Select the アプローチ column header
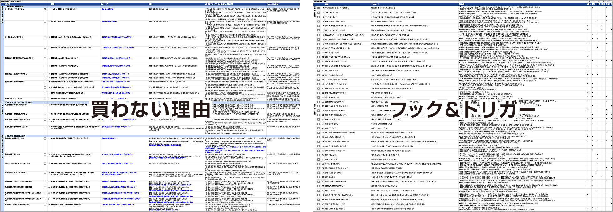Screen dimensions: 613x212 tap(375, 4)
